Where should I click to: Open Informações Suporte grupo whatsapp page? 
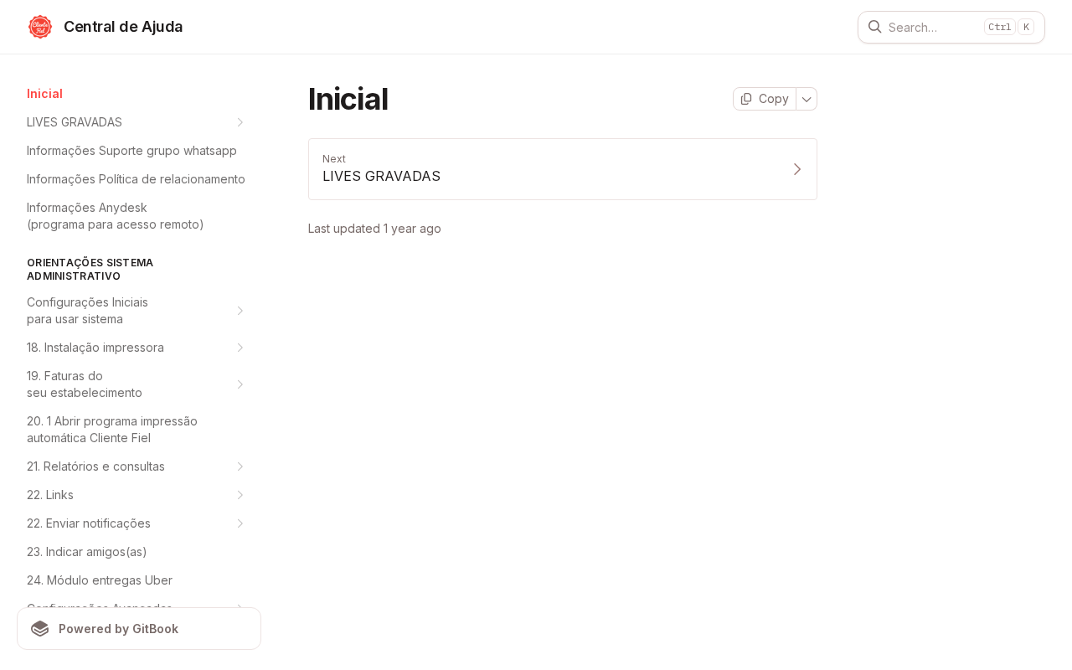click(x=131, y=151)
